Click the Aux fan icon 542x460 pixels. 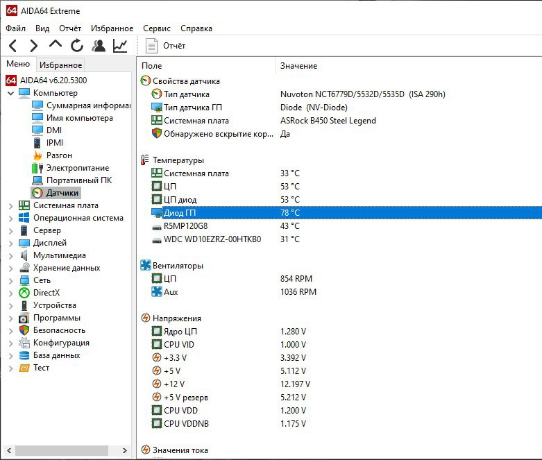click(157, 291)
